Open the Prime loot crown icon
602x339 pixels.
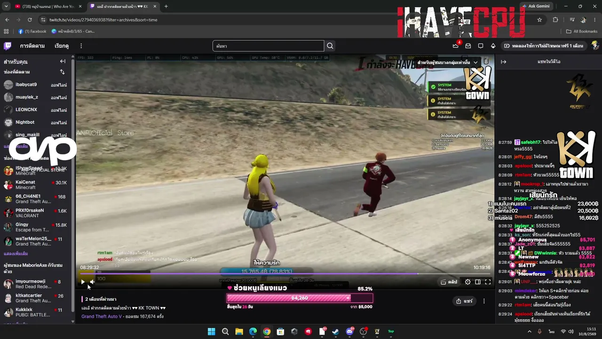455,46
